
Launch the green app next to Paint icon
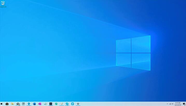click(x=56, y=104)
